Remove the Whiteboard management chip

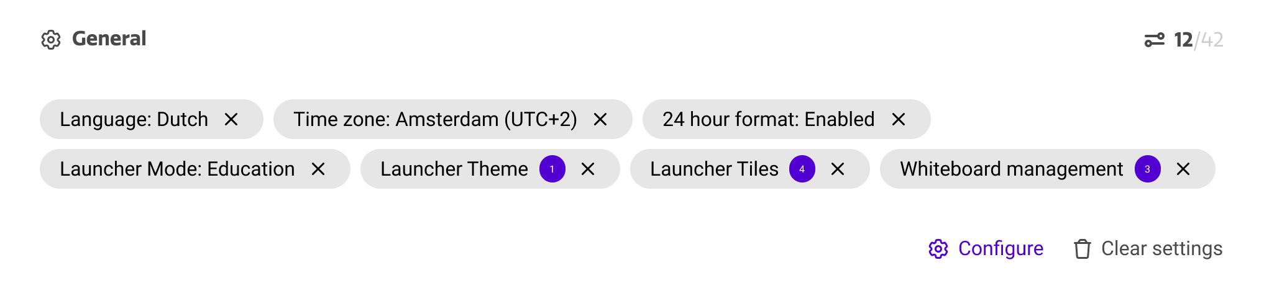[x=1183, y=169]
